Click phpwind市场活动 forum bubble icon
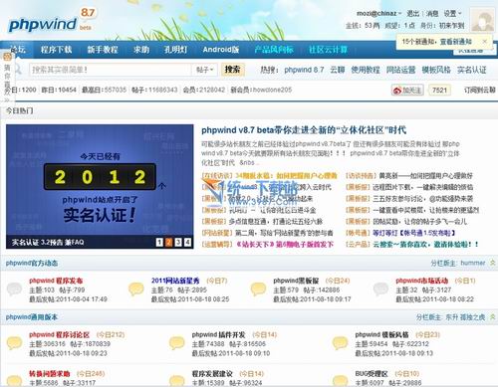This screenshot has height=387, width=498. coord(380,289)
